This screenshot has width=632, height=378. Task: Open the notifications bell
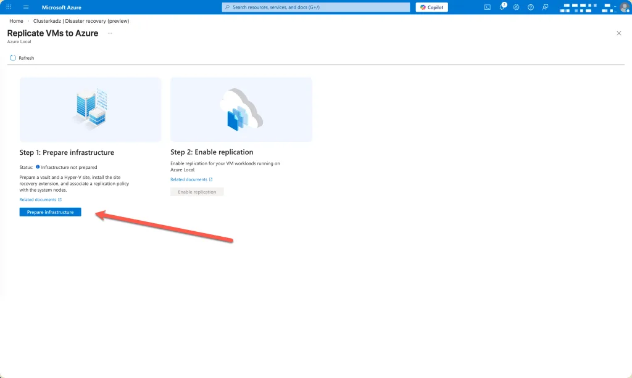502,7
